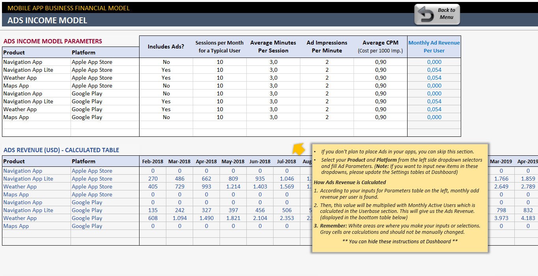The height and width of the screenshot is (276, 538).
Task: Open the Product dropdown in the empty parameters row
Action: [x=35, y=125]
